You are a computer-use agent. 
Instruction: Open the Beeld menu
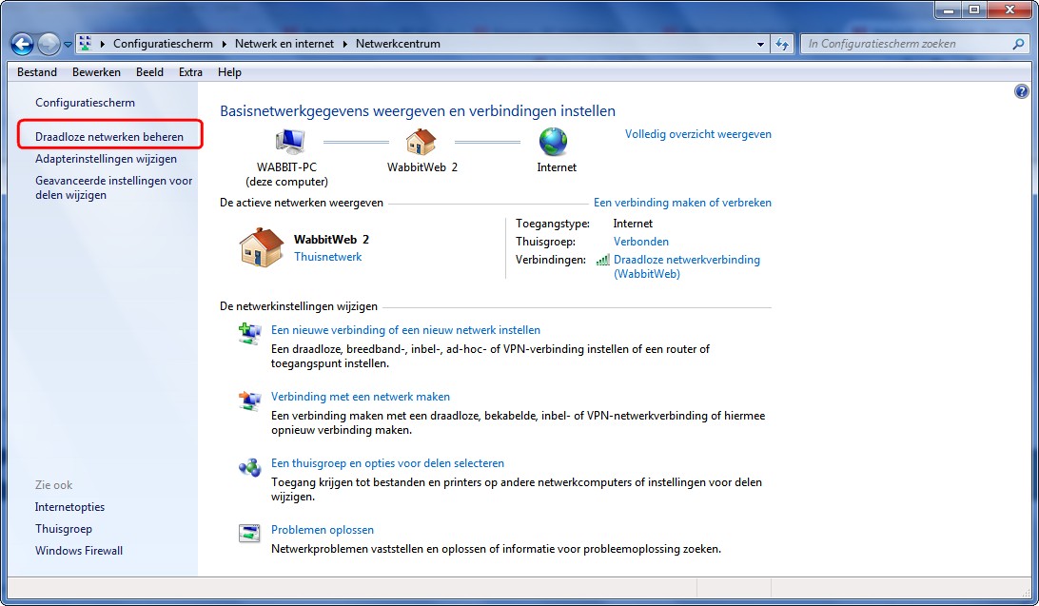pyautogui.click(x=149, y=72)
